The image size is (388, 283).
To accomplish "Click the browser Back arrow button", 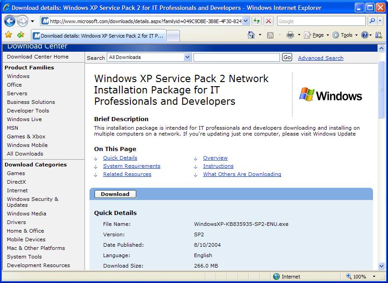I will [10, 21].
